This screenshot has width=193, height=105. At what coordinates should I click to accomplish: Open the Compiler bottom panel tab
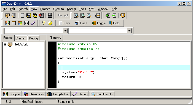click(12, 94)
